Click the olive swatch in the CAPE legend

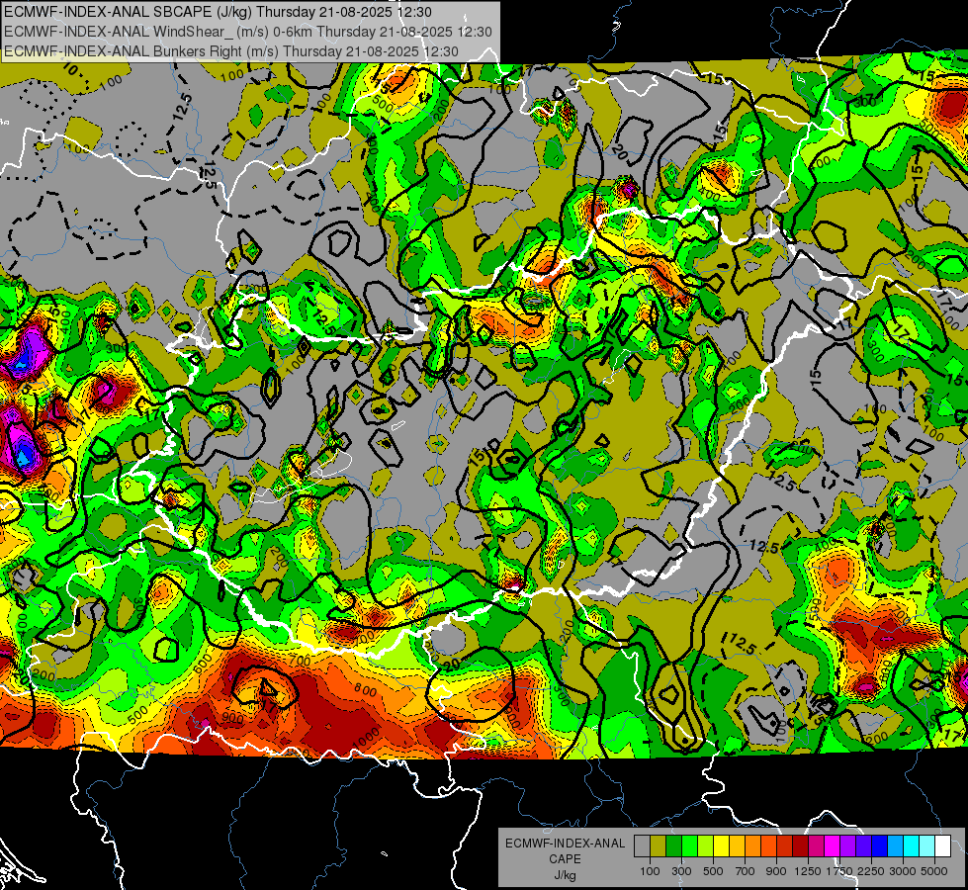tap(659, 846)
